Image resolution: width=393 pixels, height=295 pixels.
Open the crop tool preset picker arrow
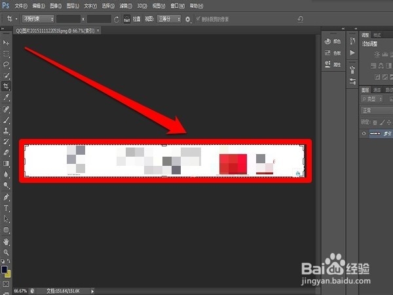pos(16,19)
